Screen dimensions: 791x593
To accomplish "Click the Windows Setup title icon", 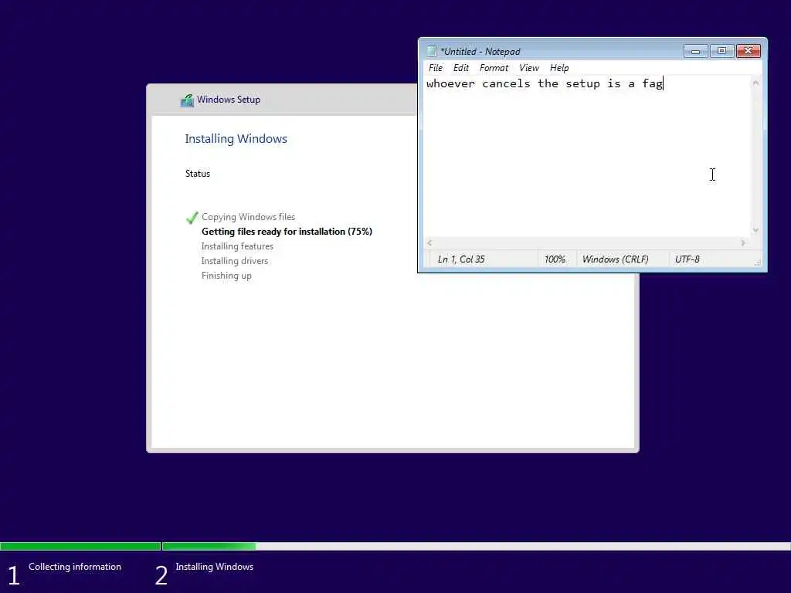I will coord(187,100).
